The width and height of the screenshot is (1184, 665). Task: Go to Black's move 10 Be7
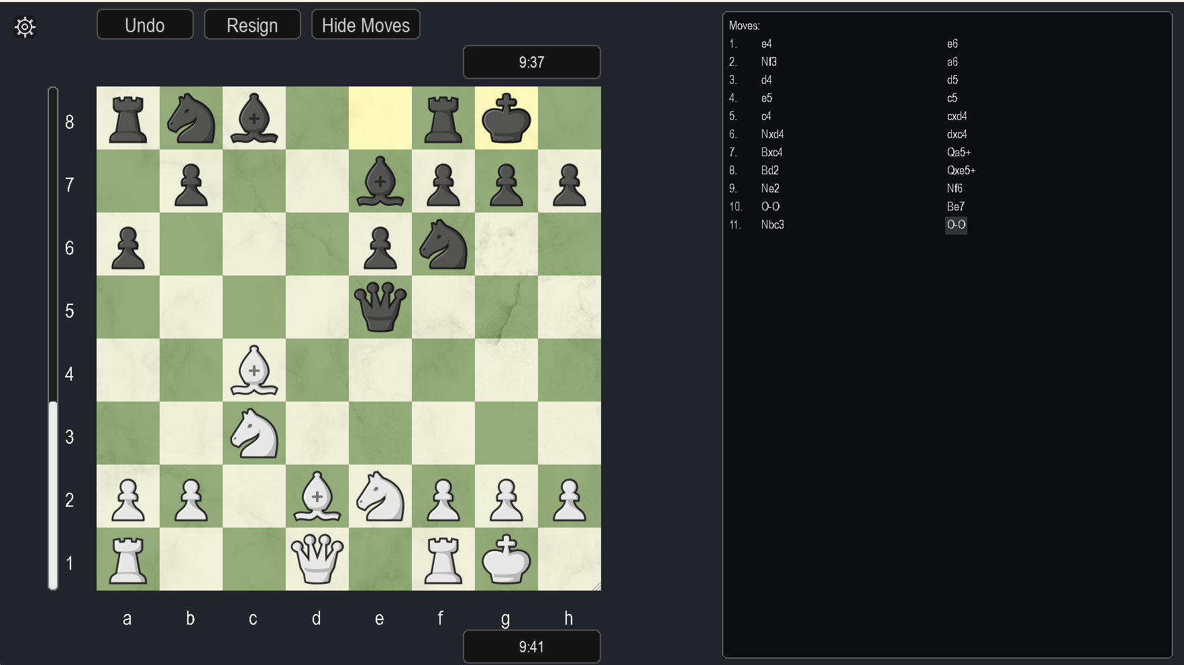pos(955,206)
